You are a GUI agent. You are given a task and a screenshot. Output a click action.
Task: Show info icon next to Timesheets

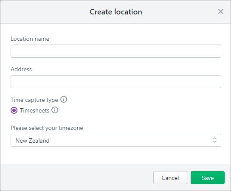(x=55, y=110)
